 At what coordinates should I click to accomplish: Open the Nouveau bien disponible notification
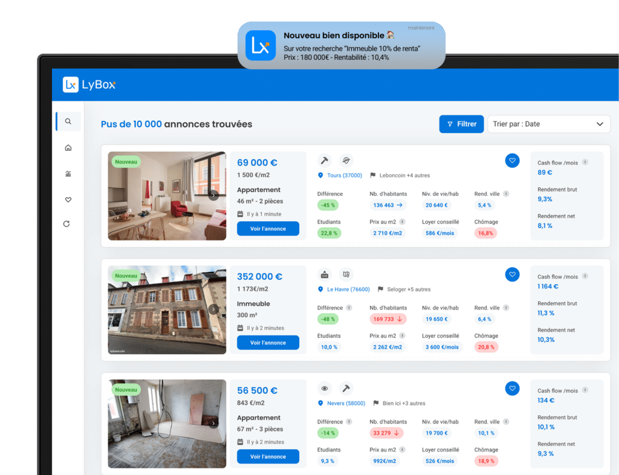[342, 45]
